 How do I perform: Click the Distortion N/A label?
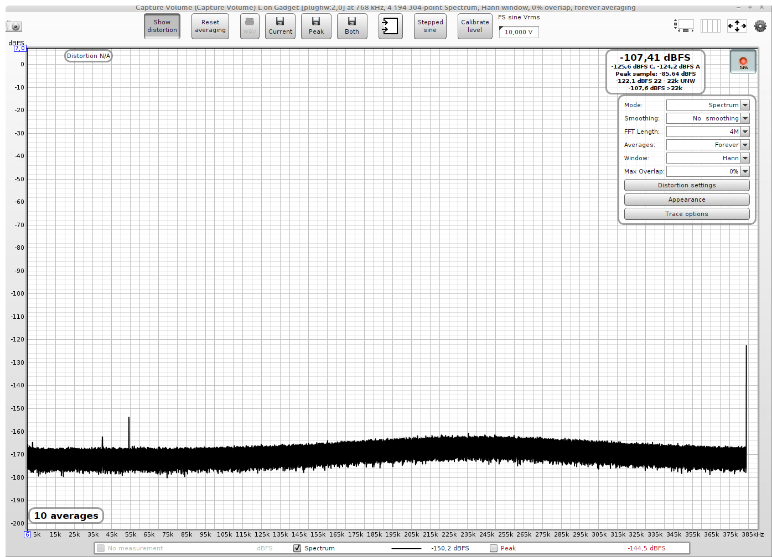tap(89, 56)
